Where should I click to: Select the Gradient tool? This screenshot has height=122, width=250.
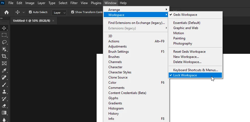[4, 113]
